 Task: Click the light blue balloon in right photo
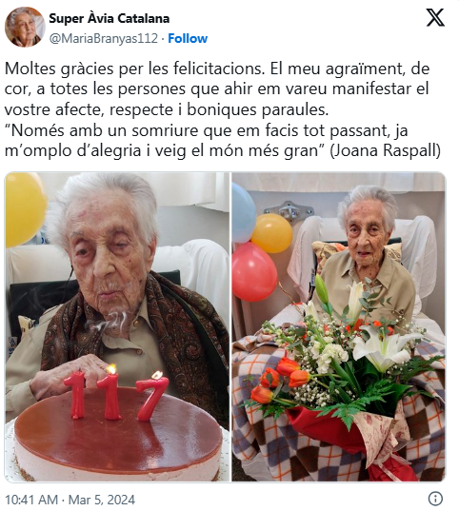244,213
